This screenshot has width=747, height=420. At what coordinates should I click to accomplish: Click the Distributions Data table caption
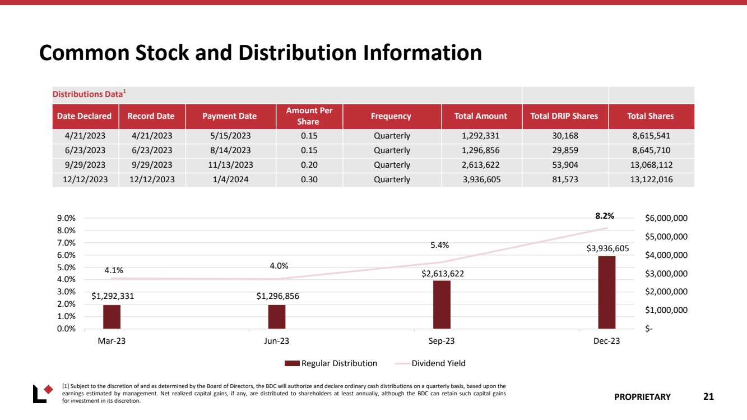coord(89,94)
